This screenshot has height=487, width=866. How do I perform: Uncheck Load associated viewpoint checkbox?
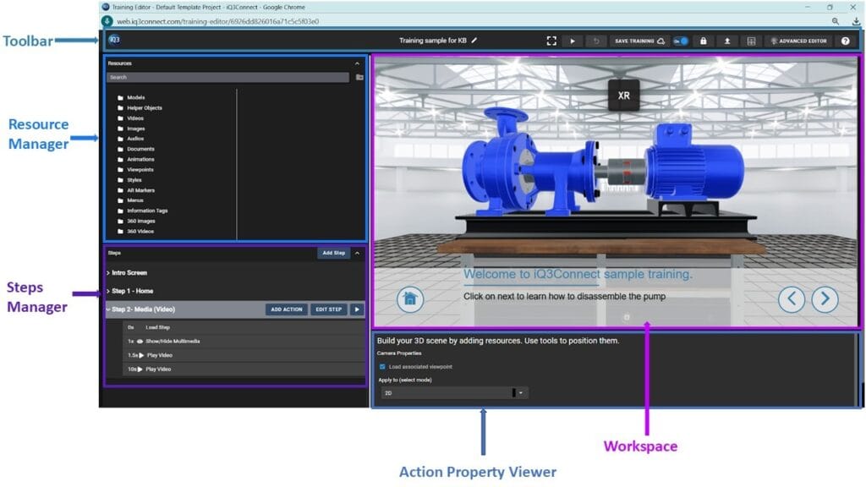click(x=383, y=367)
